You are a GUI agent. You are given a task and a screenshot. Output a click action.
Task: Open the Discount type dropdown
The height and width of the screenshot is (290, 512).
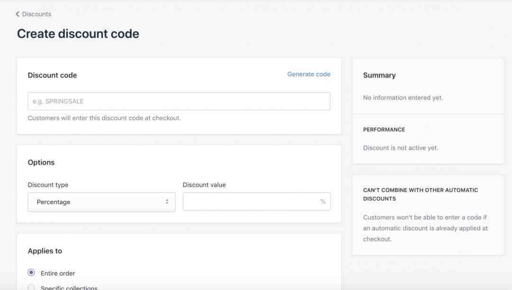coord(101,202)
